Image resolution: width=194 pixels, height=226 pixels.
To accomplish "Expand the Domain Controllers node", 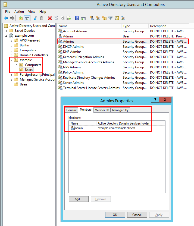I will point(11,55).
